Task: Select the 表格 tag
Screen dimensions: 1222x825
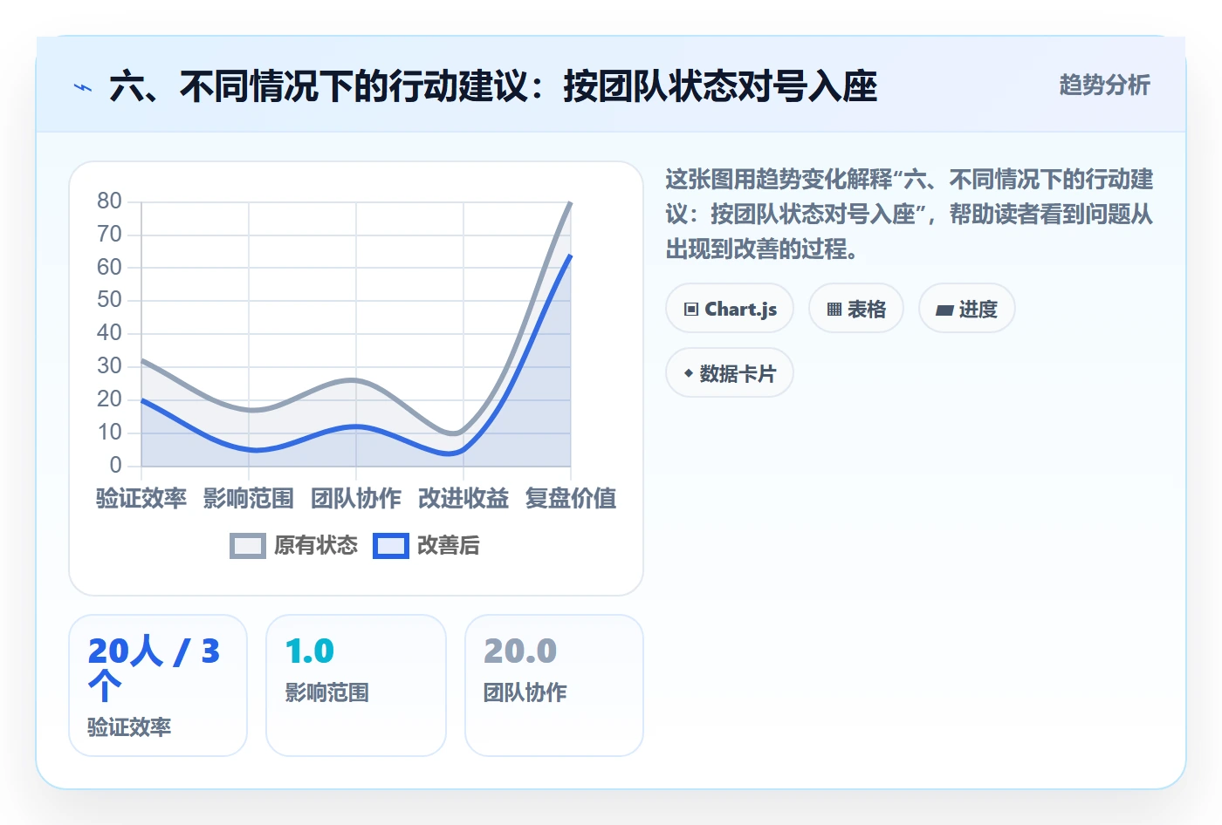Action: point(856,309)
